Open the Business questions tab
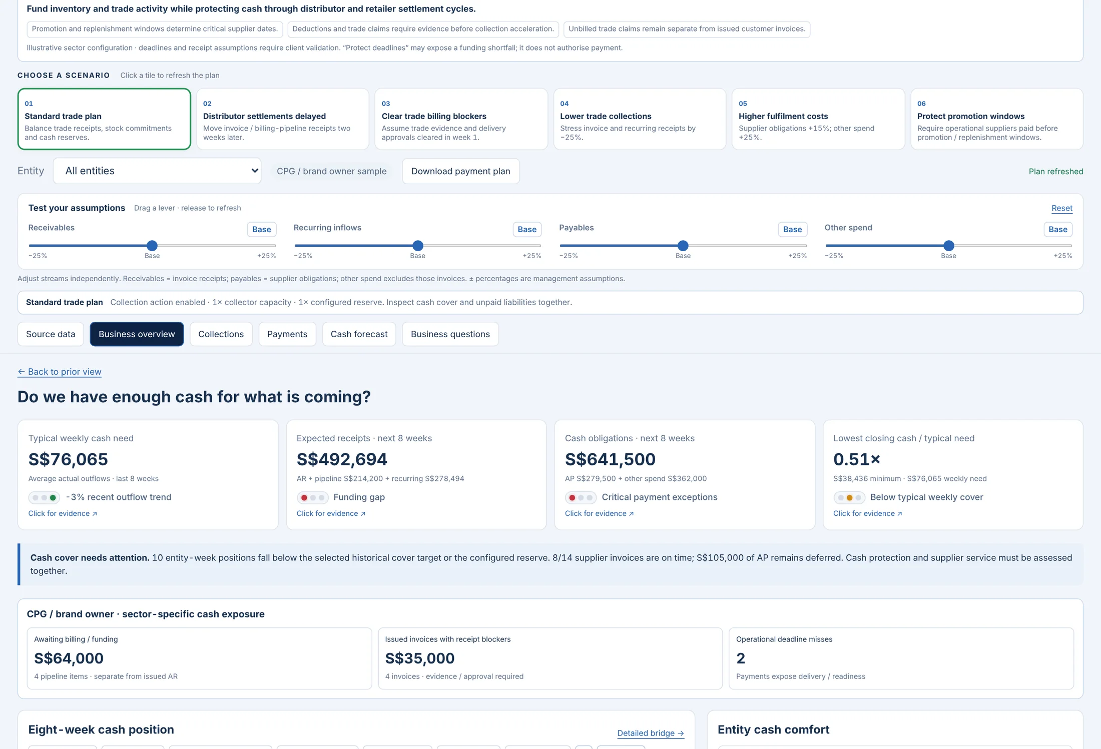 (450, 334)
